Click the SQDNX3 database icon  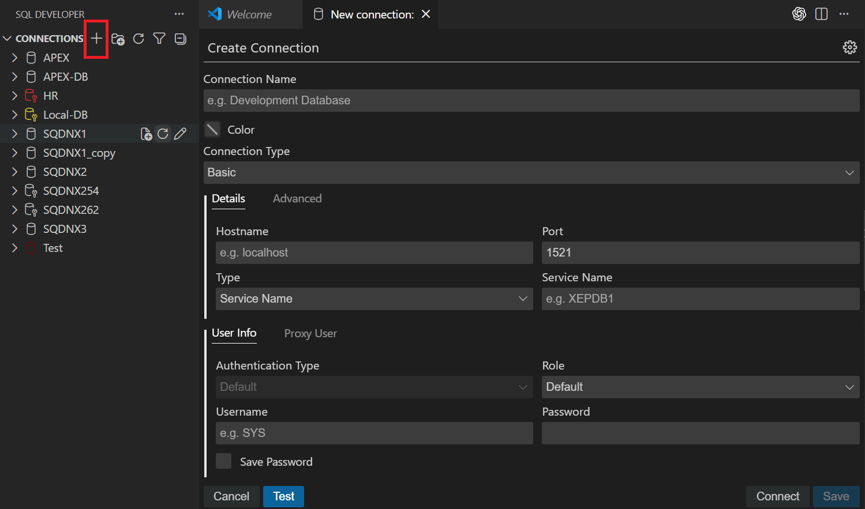click(x=31, y=229)
